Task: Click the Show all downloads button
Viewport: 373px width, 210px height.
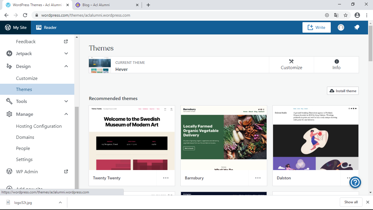Action: tap(351, 202)
